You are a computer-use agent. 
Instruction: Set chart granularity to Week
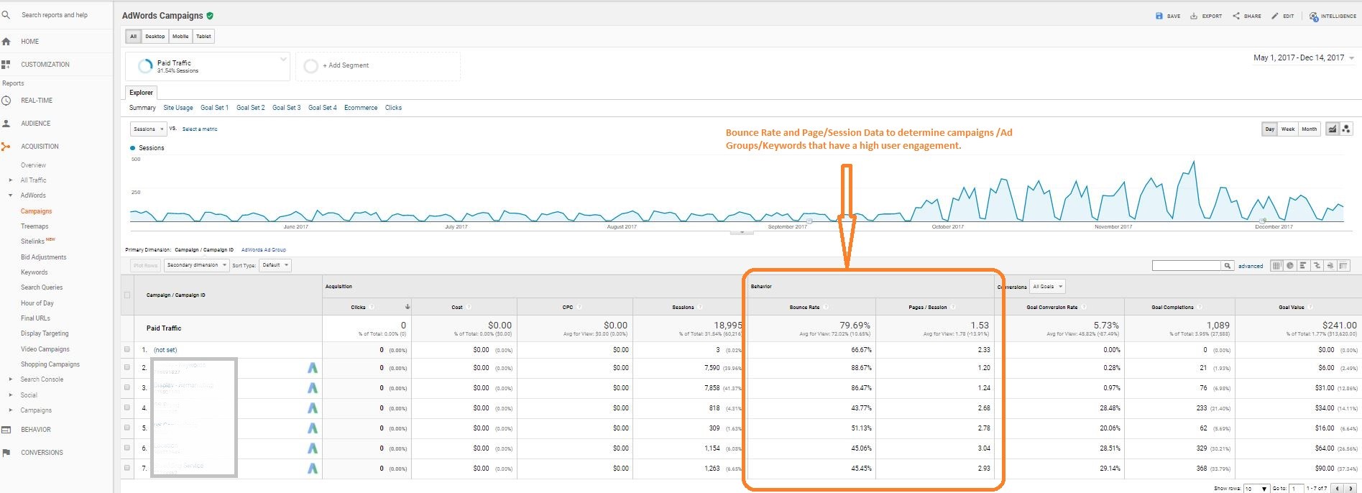coord(1288,129)
